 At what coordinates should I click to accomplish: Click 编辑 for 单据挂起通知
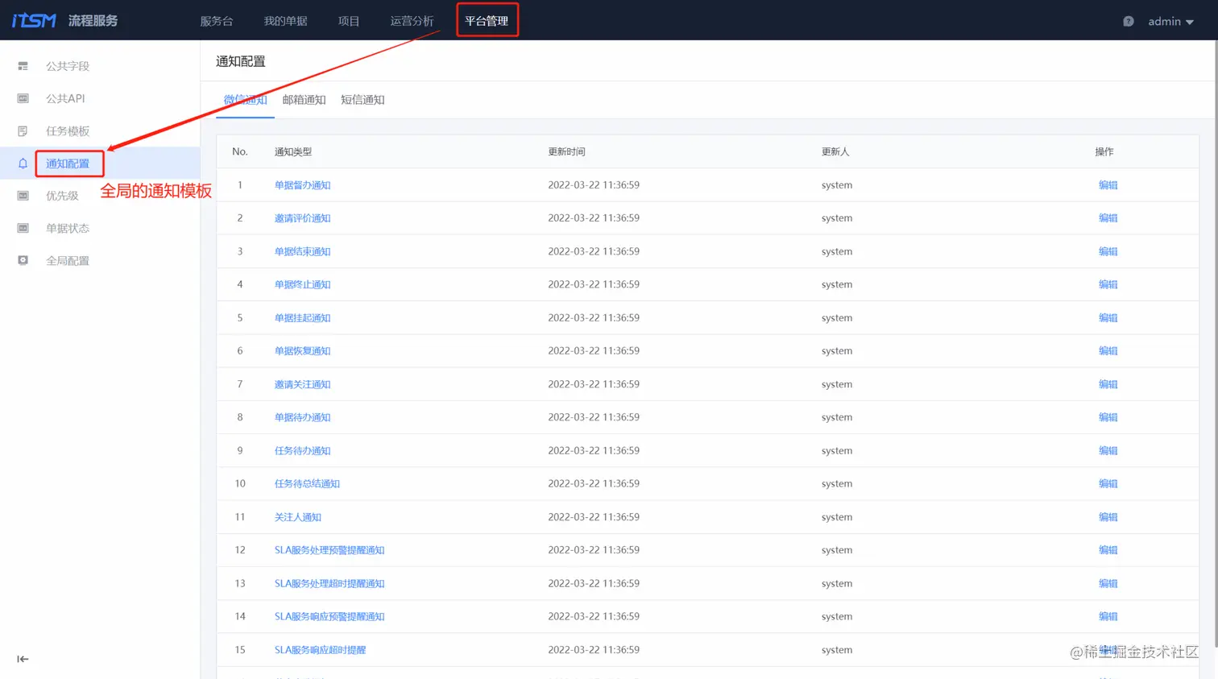click(x=1108, y=317)
